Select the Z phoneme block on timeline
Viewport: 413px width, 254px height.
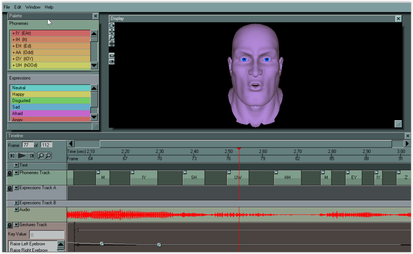pyautogui.click(x=404, y=177)
